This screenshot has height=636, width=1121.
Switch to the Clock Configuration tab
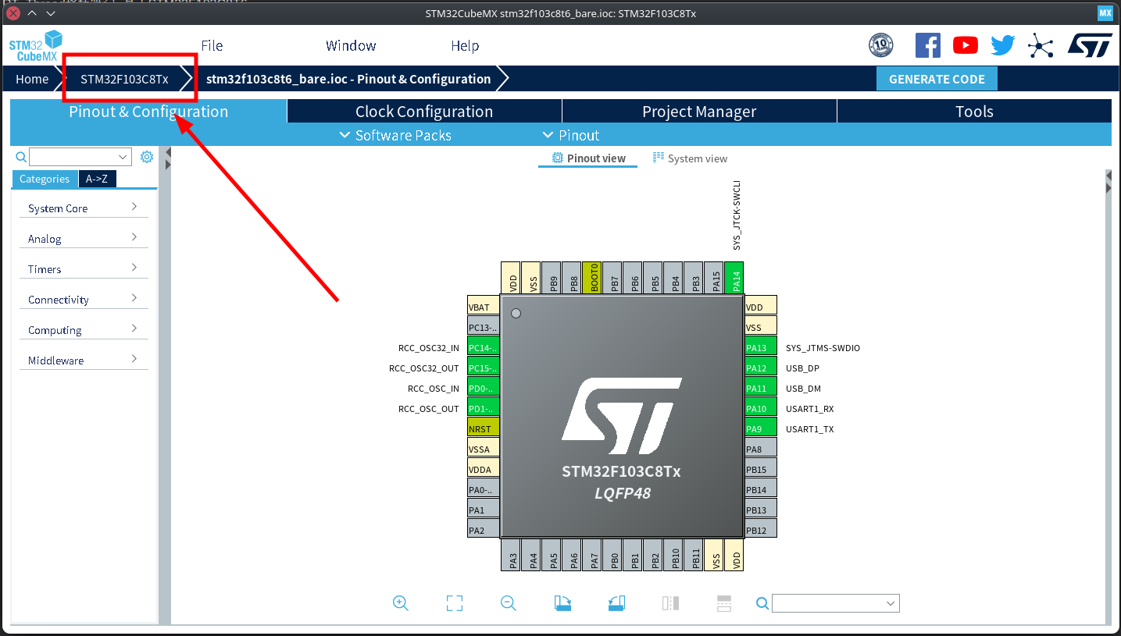[x=424, y=111]
